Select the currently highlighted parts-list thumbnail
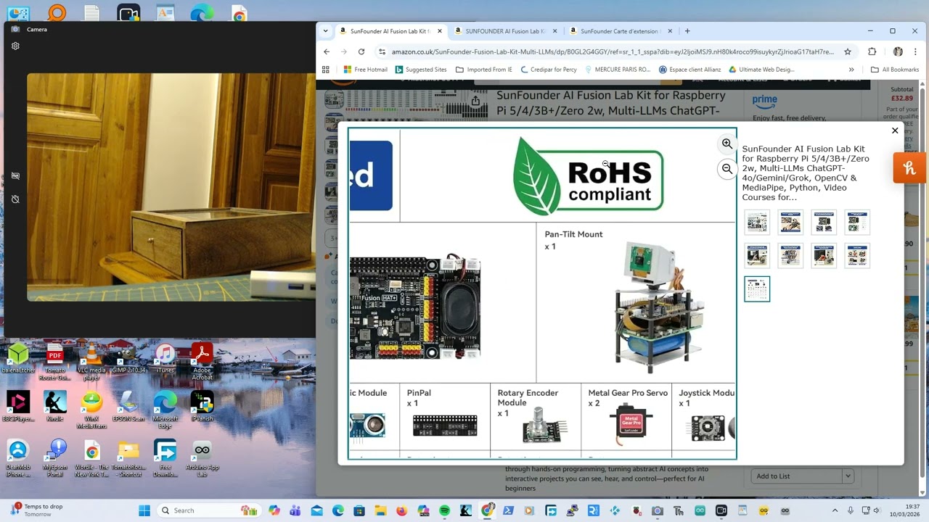 (757, 289)
